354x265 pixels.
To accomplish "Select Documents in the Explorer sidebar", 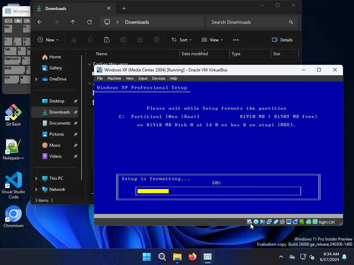I will [x=55, y=123].
